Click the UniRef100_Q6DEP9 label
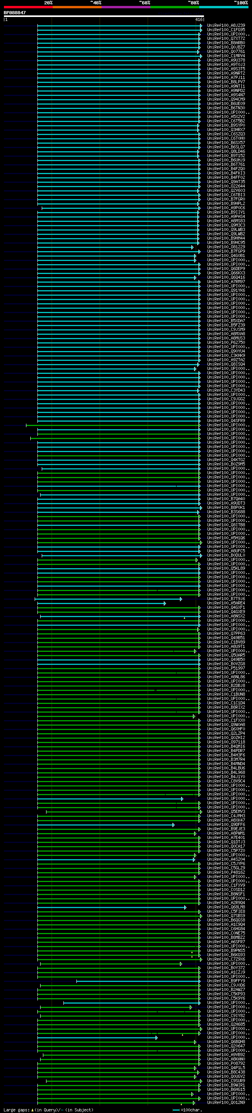This screenshot has width=252, height=1113. (226, 269)
